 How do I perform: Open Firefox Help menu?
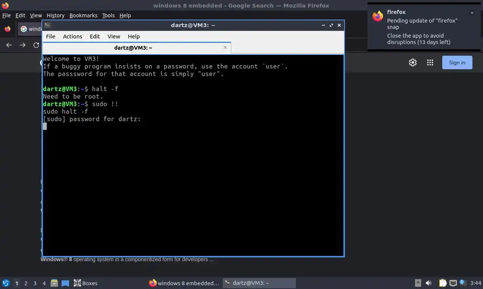[x=125, y=15]
